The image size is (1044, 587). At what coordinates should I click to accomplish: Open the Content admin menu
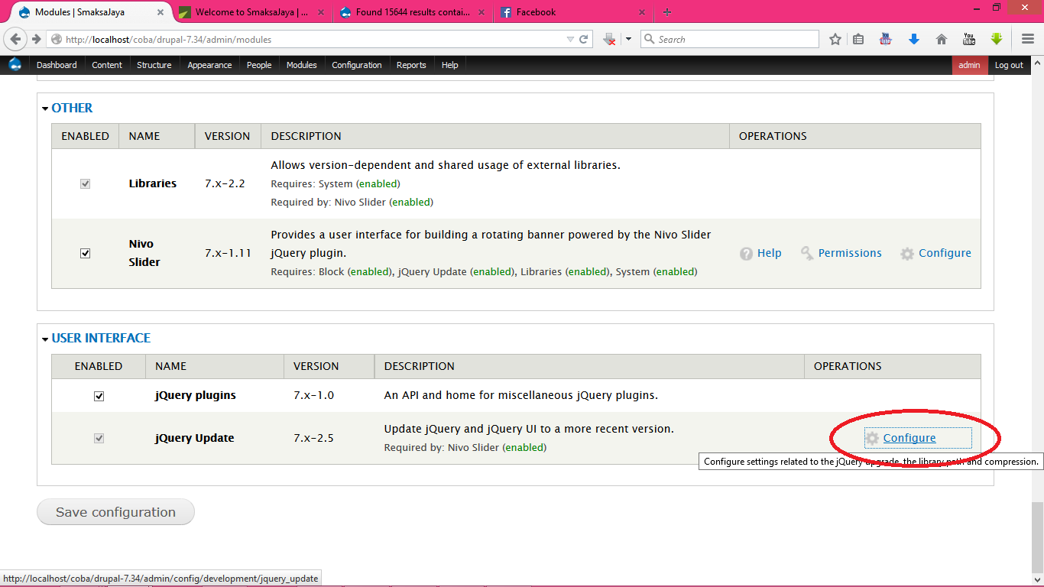tap(107, 65)
